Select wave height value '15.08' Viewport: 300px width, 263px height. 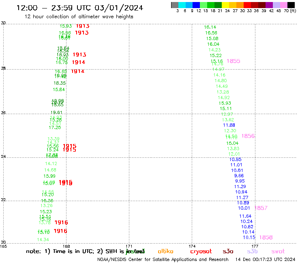(x=212, y=38)
